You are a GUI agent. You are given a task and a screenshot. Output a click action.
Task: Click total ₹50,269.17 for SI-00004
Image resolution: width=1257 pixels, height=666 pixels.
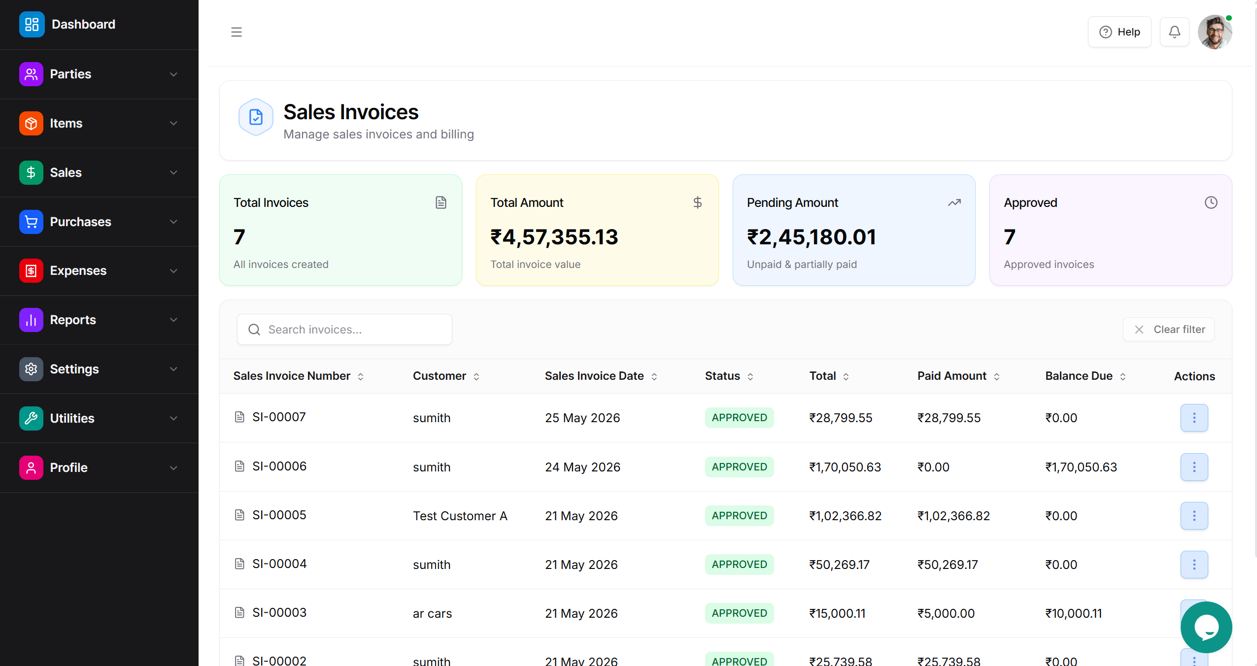839,565
